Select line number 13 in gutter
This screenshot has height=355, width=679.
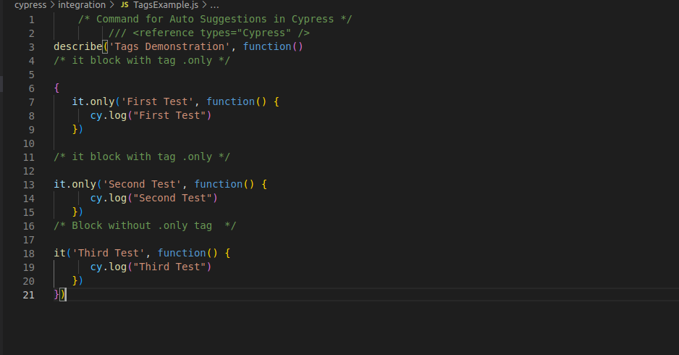click(28, 185)
